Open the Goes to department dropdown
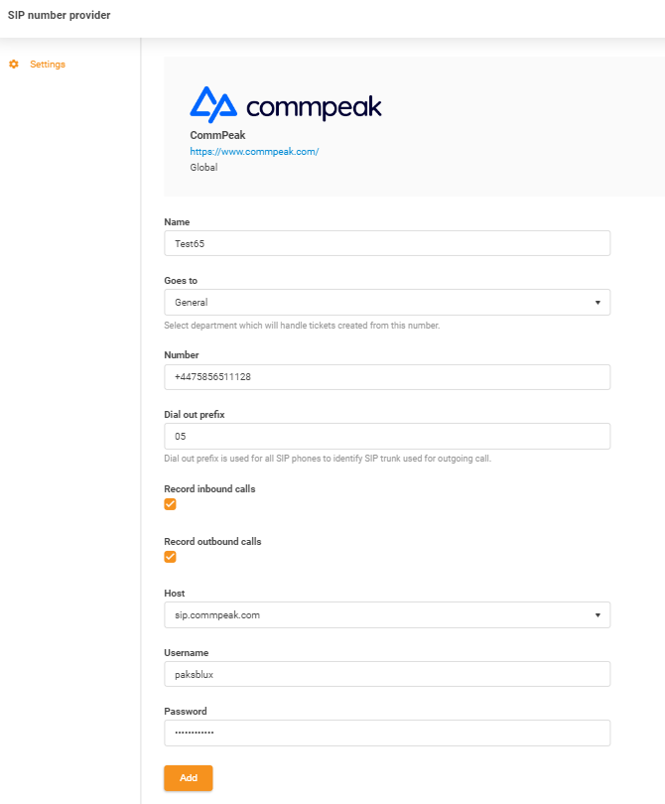The height and width of the screenshot is (804, 665). point(387,302)
